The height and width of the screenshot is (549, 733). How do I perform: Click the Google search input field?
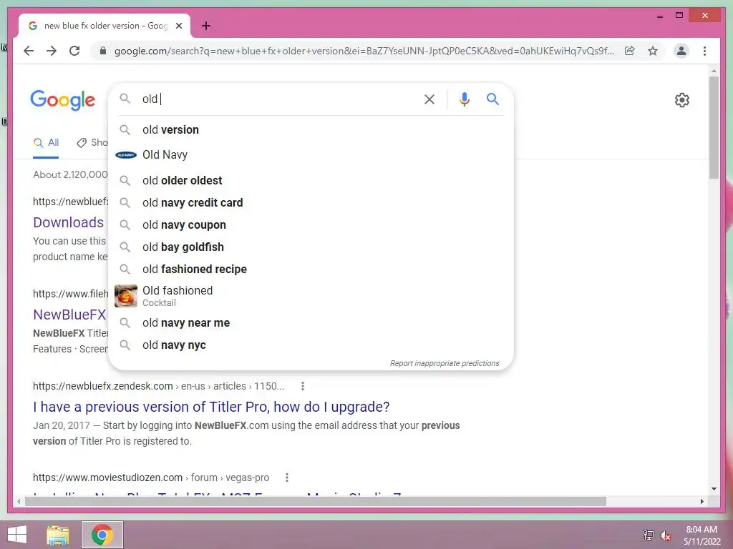coord(278,99)
